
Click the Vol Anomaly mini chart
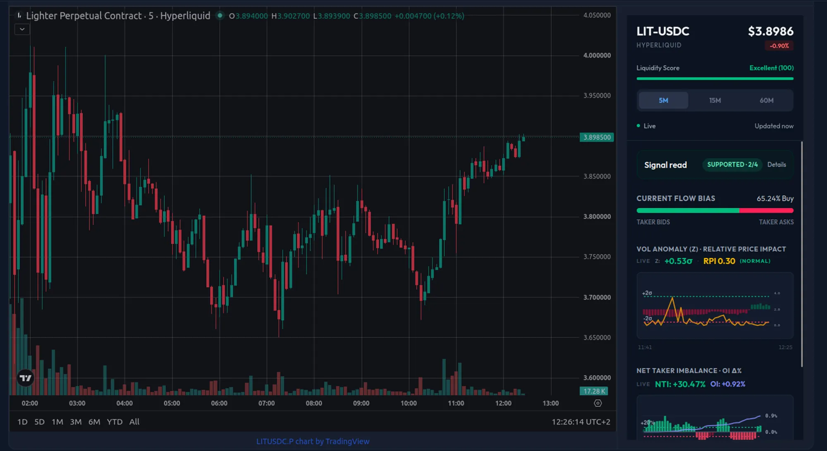(x=715, y=305)
